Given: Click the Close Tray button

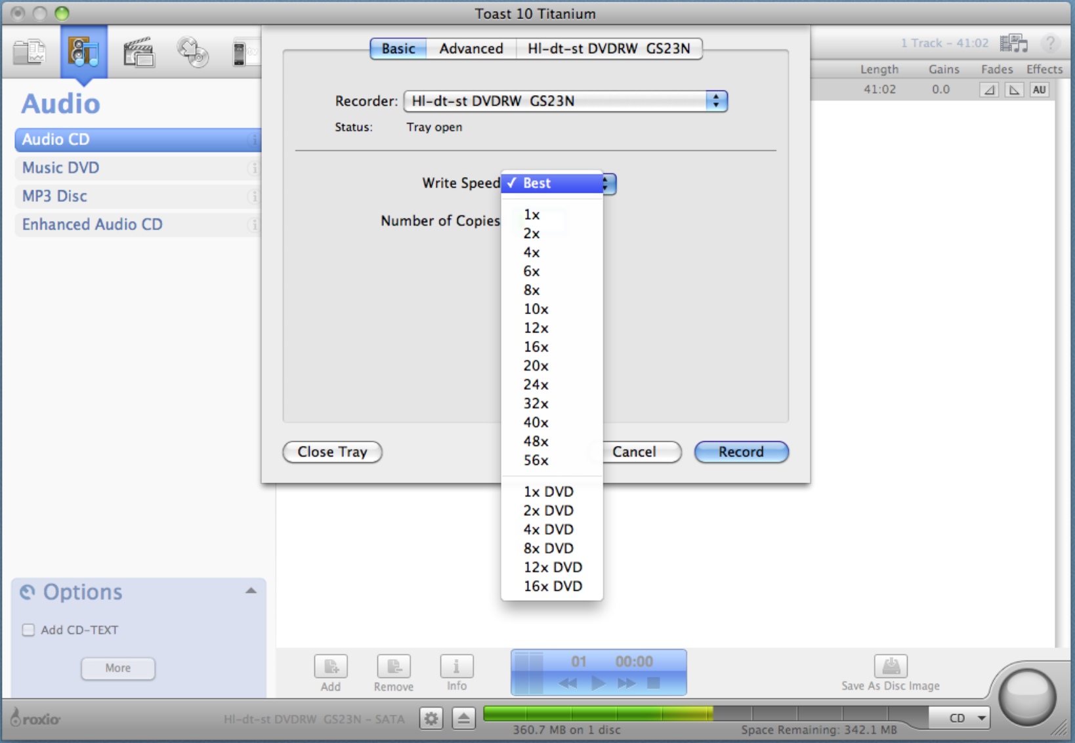Looking at the screenshot, I should [x=332, y=452].
